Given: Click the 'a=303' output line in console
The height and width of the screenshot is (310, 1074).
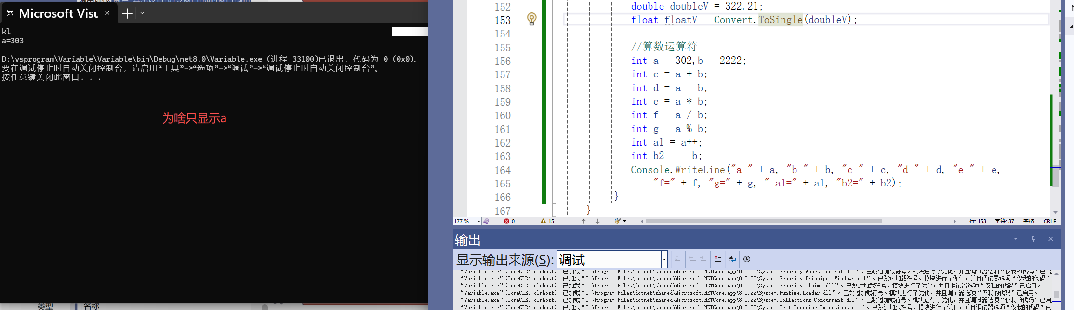Looking at the screenshot, I should coord(13,41).
